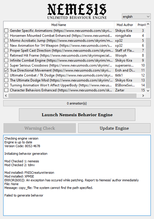Check the Retimed Hit Frame mod
The height and width of the screenshot is (219, 154).
[x=6, y=55]
